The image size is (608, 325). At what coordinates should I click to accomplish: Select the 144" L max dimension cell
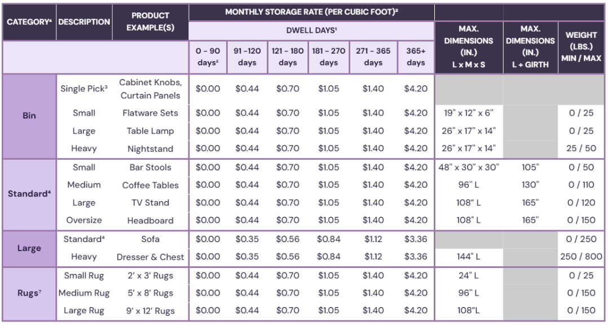(x=468, y=257)
